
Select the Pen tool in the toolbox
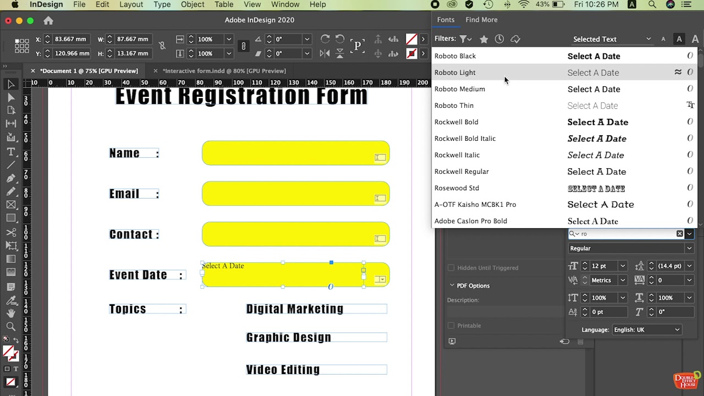click(x=10, y=178)
